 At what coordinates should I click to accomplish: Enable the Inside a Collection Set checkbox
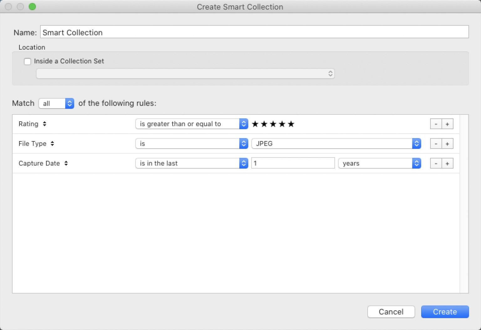(x=28, y=61)
